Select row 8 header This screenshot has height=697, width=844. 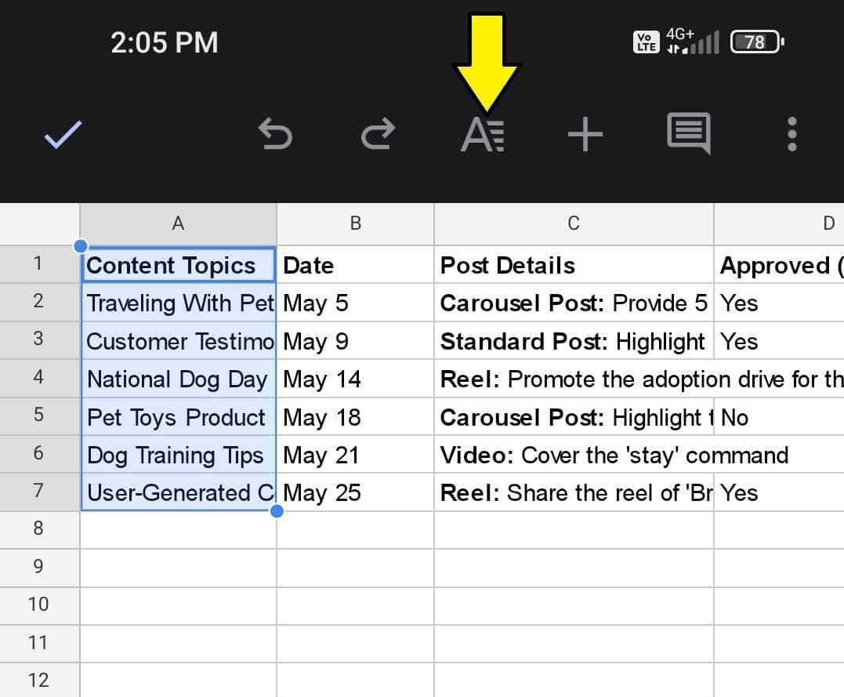pos(39,528)
